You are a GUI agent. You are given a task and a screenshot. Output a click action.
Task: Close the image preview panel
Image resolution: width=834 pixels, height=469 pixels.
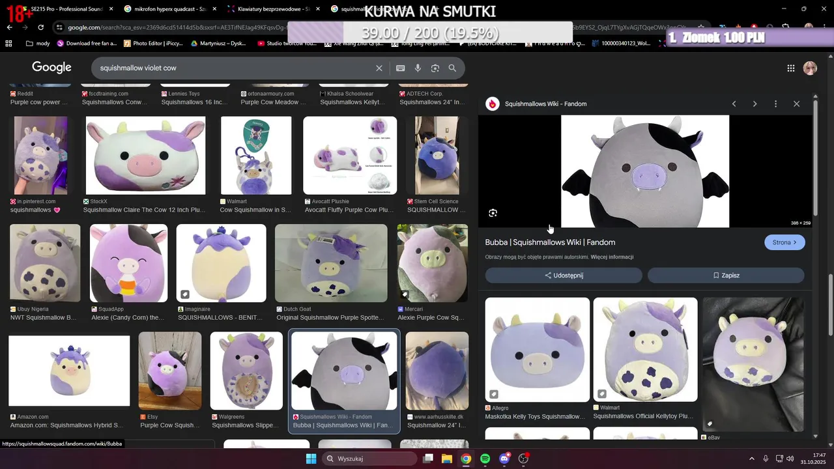(796, 104)
